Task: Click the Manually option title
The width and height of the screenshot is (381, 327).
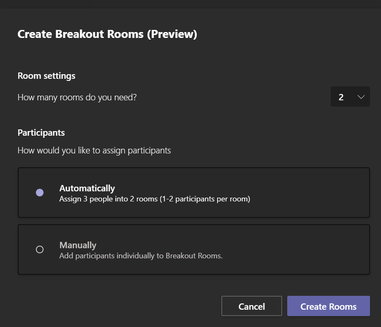Action: pos(78,245)
